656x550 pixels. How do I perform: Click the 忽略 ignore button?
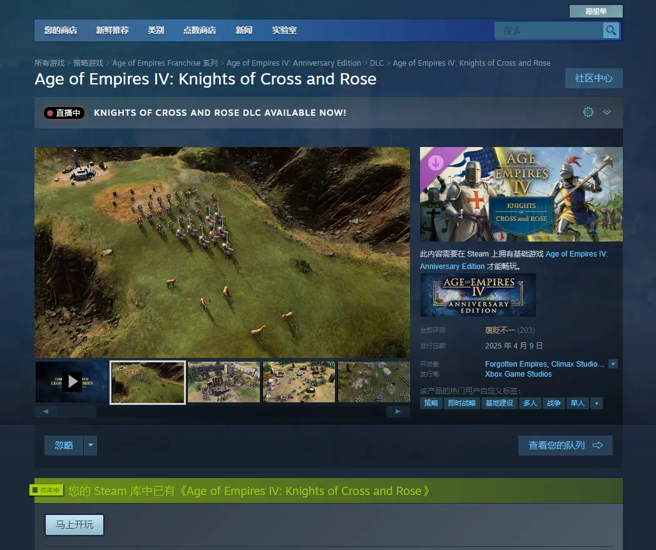64,446
